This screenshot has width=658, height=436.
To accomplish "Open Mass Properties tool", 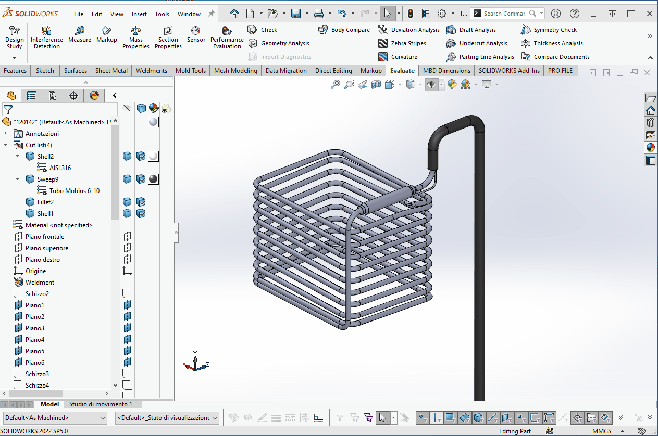I will (x=135, y=34).
